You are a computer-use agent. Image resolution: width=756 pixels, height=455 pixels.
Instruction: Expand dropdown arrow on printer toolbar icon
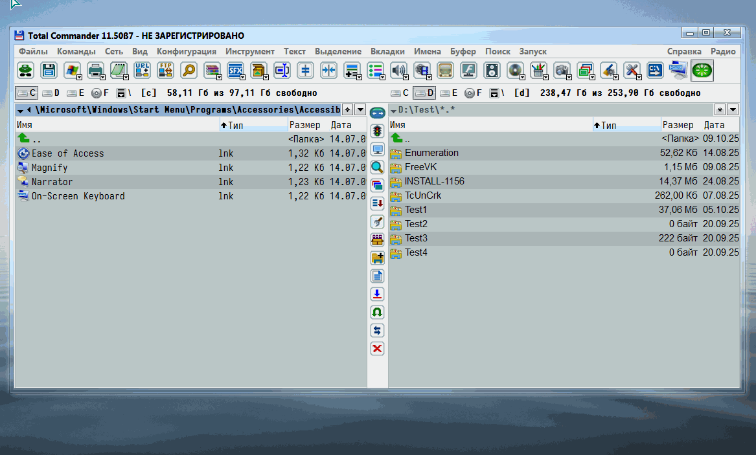[x=102, y=77]
